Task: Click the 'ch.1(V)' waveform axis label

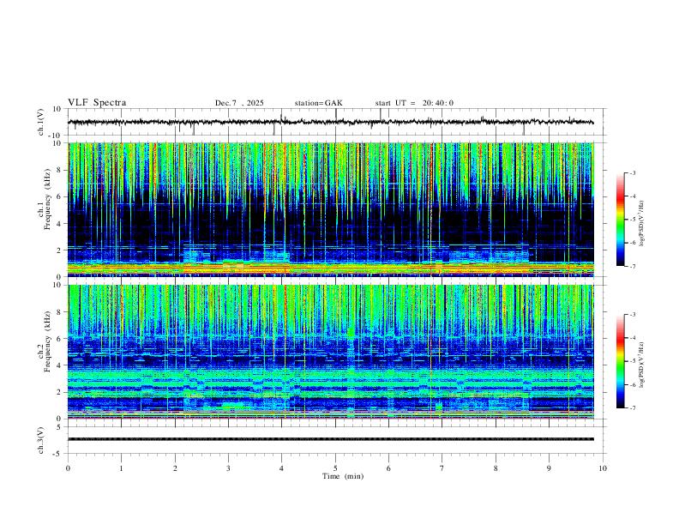Action: click(41, 122)
